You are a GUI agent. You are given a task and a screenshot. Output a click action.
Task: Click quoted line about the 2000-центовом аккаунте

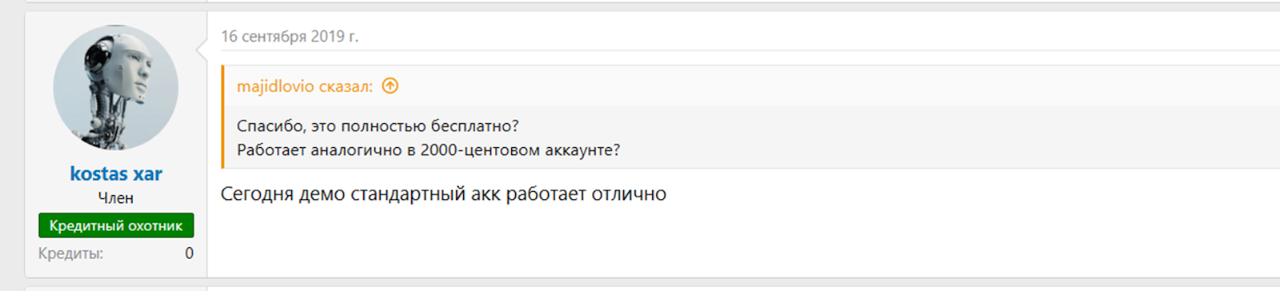point(428,150)
